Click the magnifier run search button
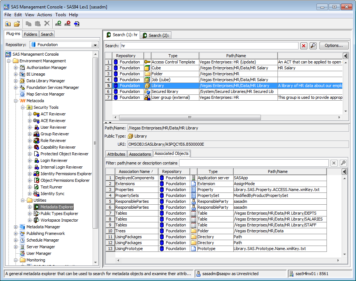This screenshot has height=281, width=356. 313,46
